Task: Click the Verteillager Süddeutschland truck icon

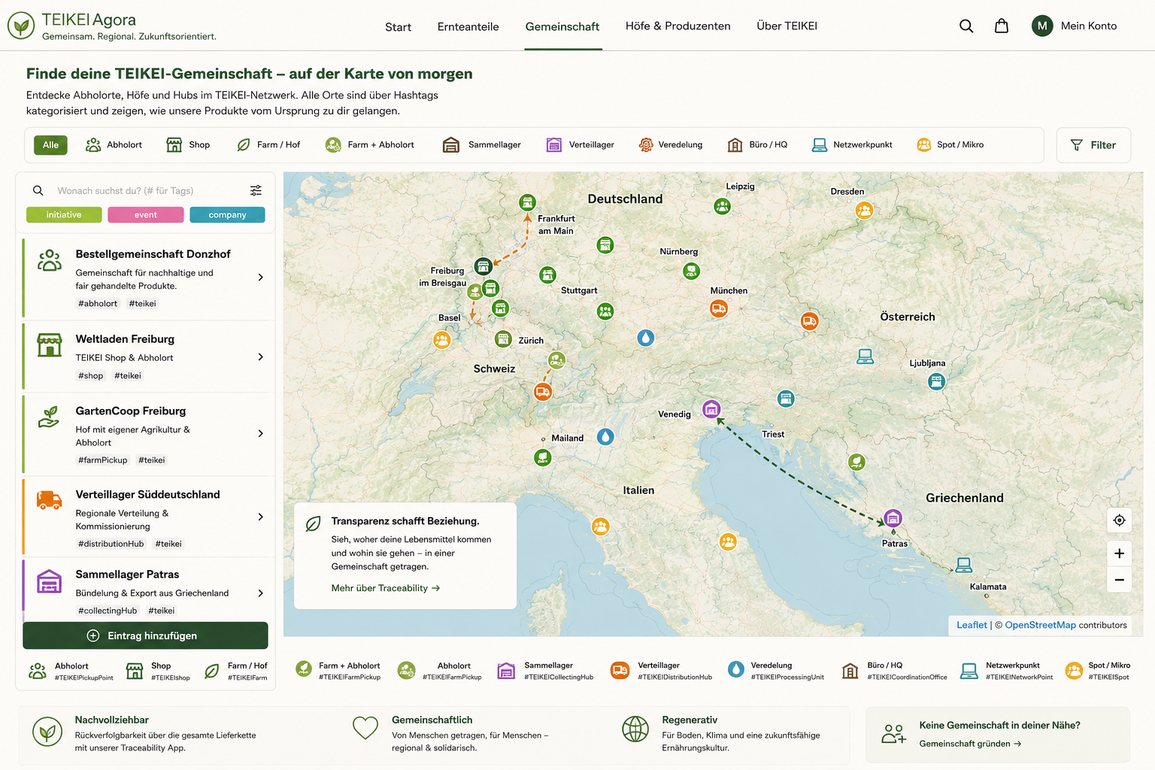Action: (50, 500)
